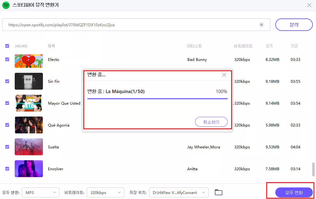Open the output folder icon
Image resolution: width=316 pixels, height=199 pixels.
(219, 192)
